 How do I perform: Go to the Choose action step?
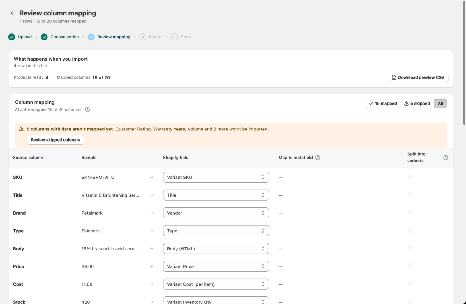tap(65, 37)
